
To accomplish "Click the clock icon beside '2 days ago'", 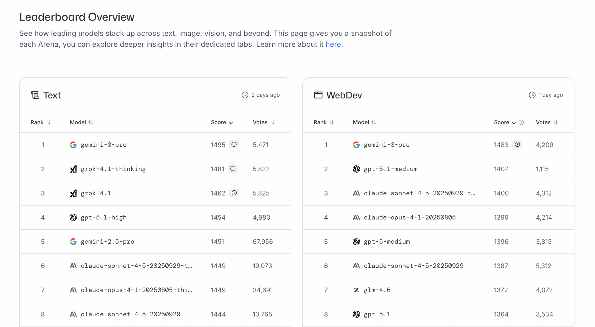I will (245, 95).
